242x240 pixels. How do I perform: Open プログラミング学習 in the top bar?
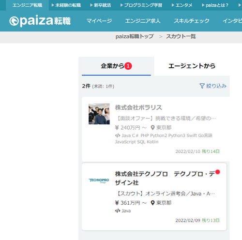(141, 5)
